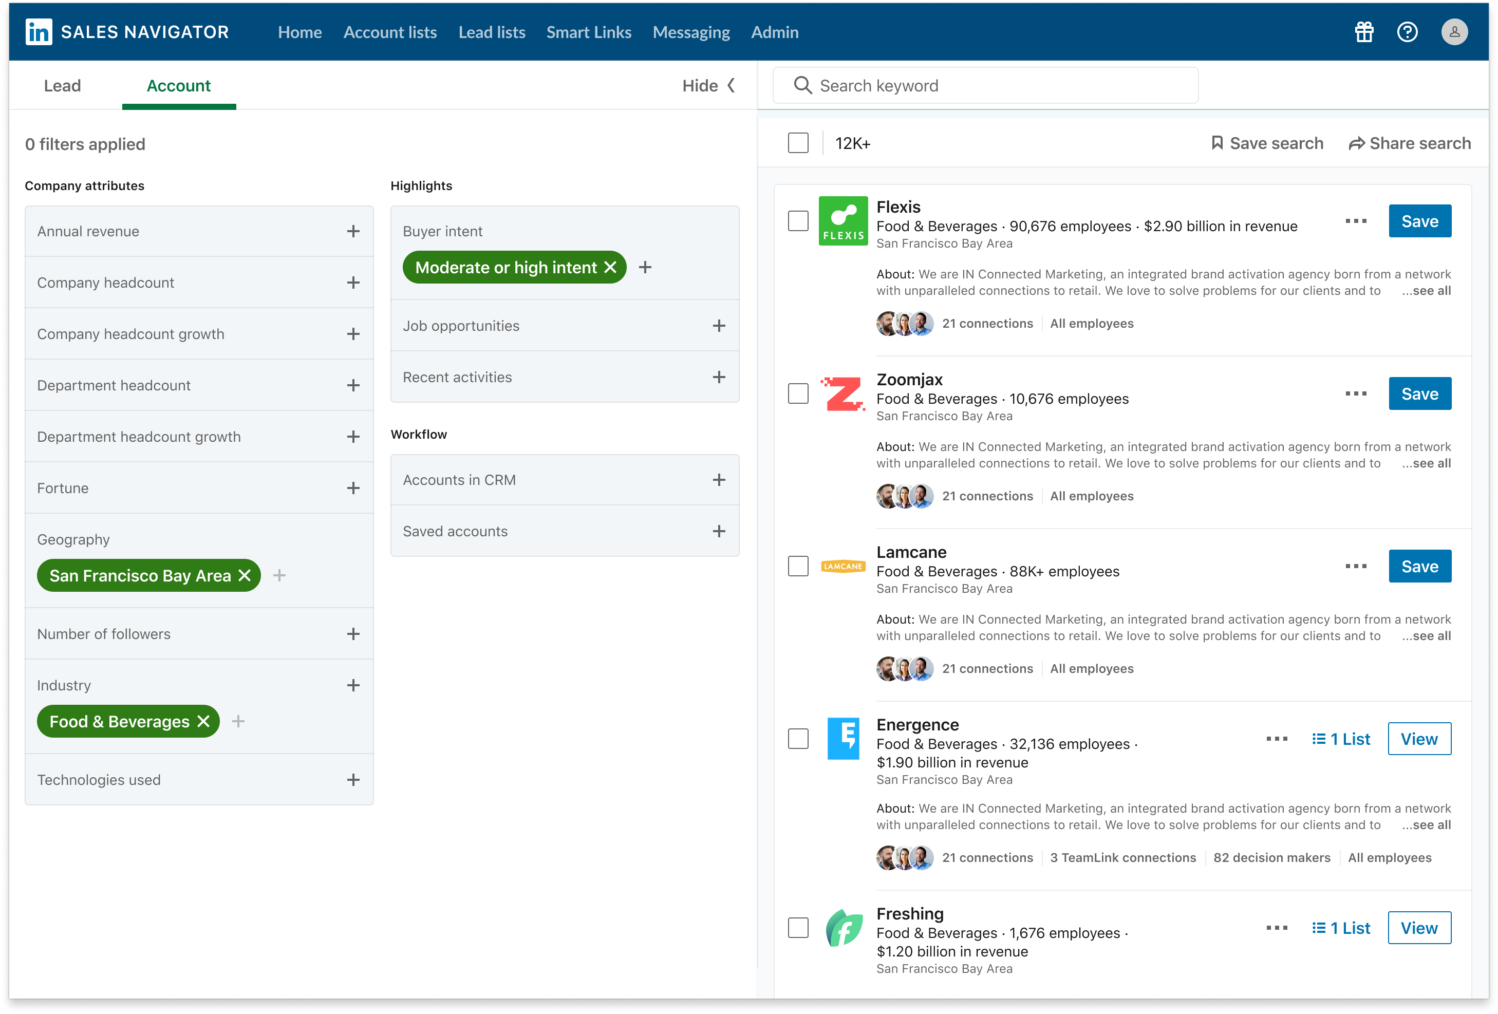Add another Industry value beside Food & Beverages
Screen dimensions: 1498x1014
click(x=238, y=721)
